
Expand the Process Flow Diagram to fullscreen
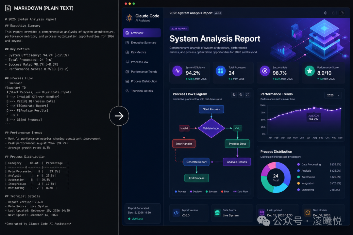click(x=248, y=95)
